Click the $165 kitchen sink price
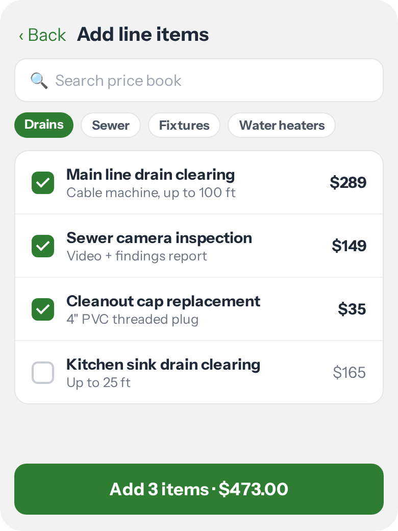 point(349,373)
